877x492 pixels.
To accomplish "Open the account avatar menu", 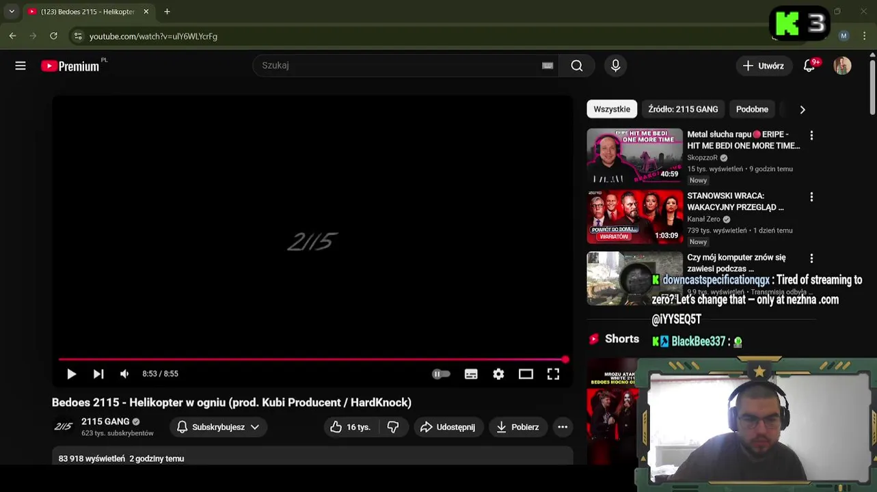I will point(842,66).
